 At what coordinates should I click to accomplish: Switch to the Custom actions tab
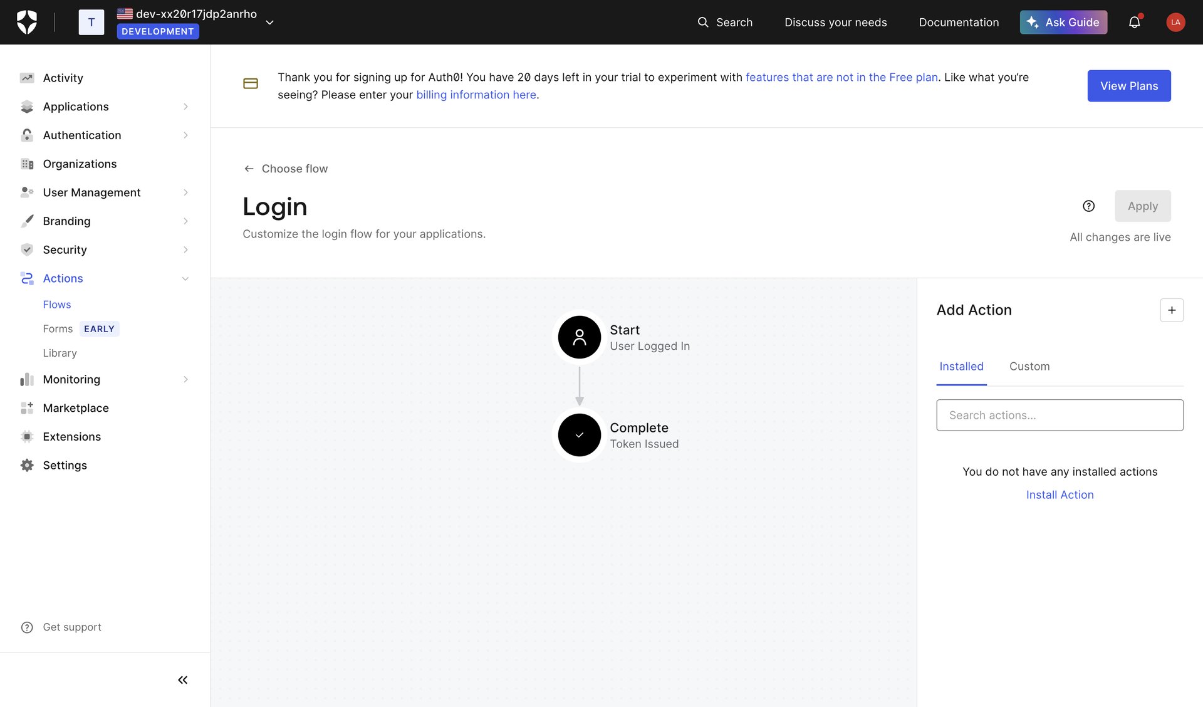click(x=1029, y=366)
